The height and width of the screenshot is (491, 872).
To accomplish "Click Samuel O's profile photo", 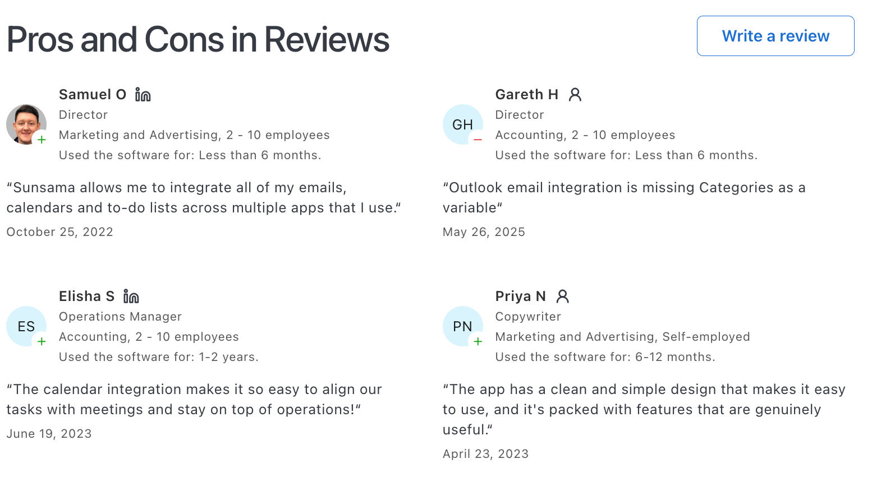I will point(26,124).
